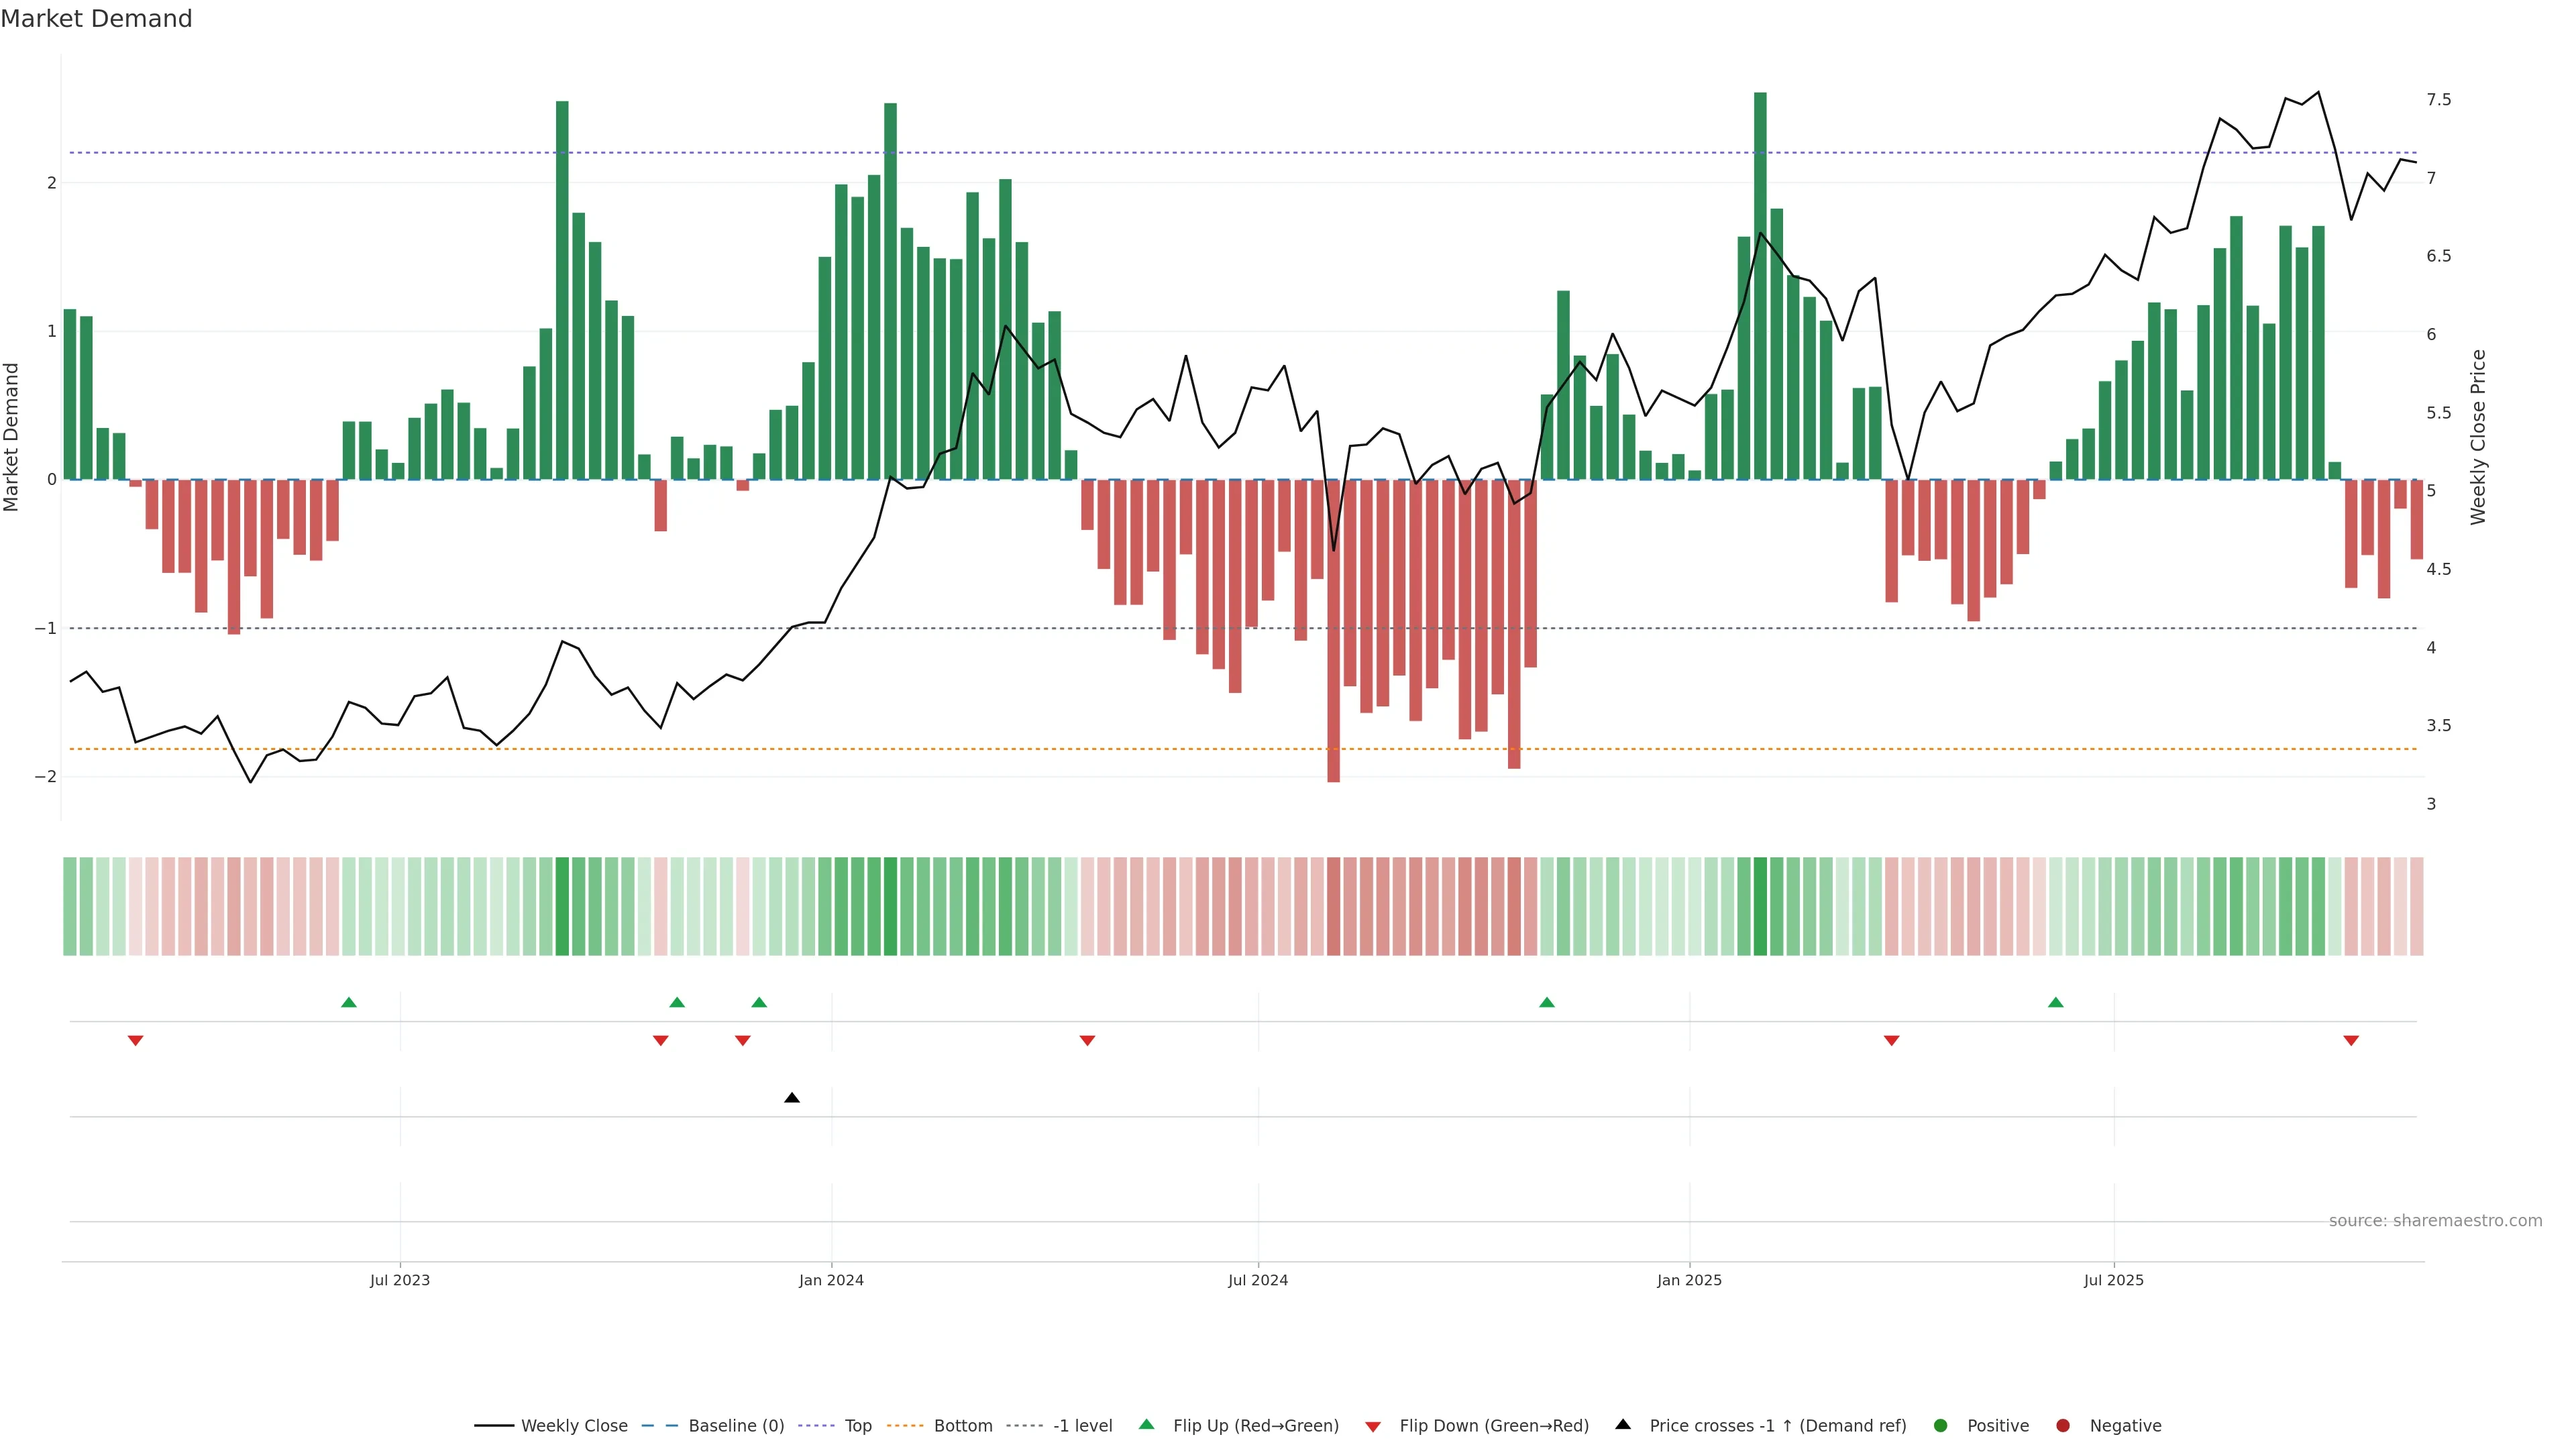Click the Jul 2025 x-axis label

(x=2113, y=1281)
